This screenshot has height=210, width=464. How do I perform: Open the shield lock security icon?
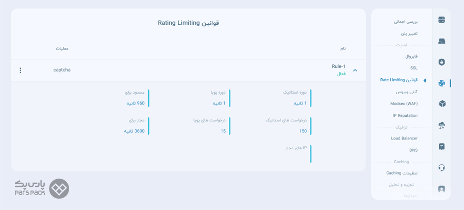tap(441, 62)
